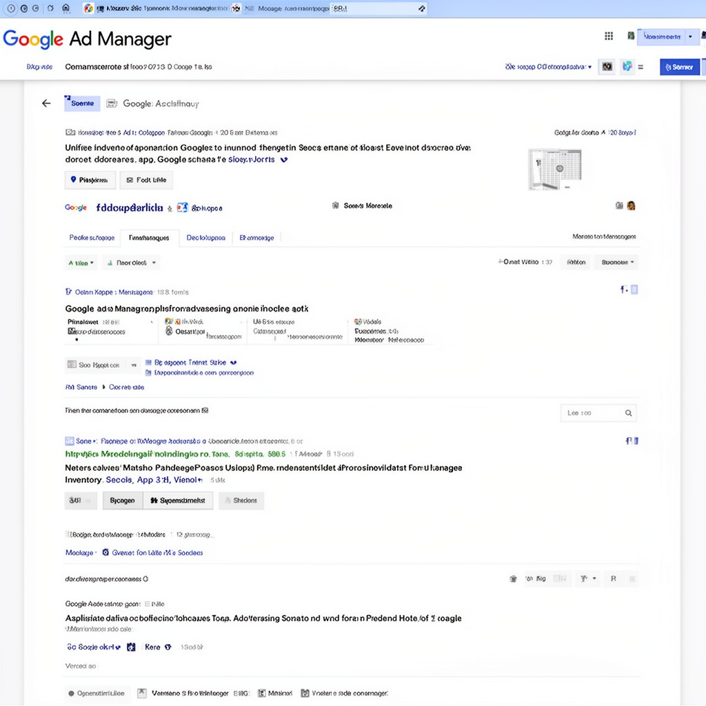
Task: Open the Tlaor oloot dropdown
Action: pos(131,263)
